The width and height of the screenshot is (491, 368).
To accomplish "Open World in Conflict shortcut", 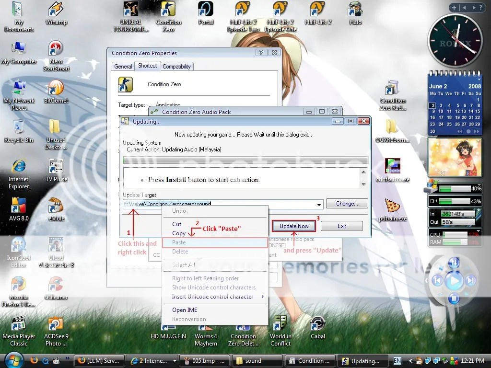I will point(280,331).
